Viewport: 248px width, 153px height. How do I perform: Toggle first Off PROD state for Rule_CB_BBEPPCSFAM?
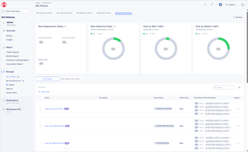coord(196,138)
